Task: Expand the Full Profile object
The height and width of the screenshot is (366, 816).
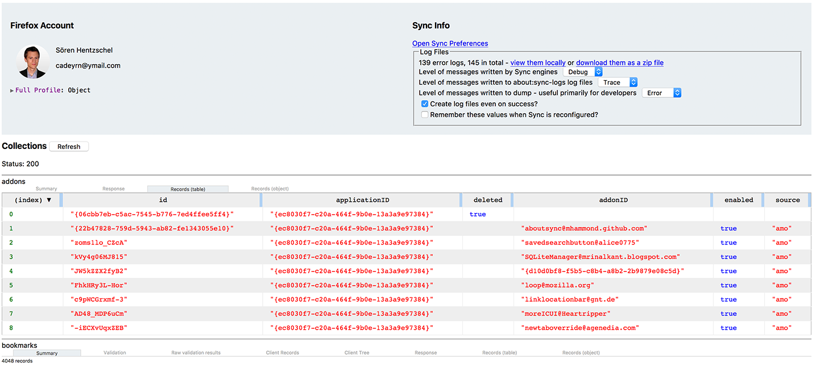Action: pos(13,90)
